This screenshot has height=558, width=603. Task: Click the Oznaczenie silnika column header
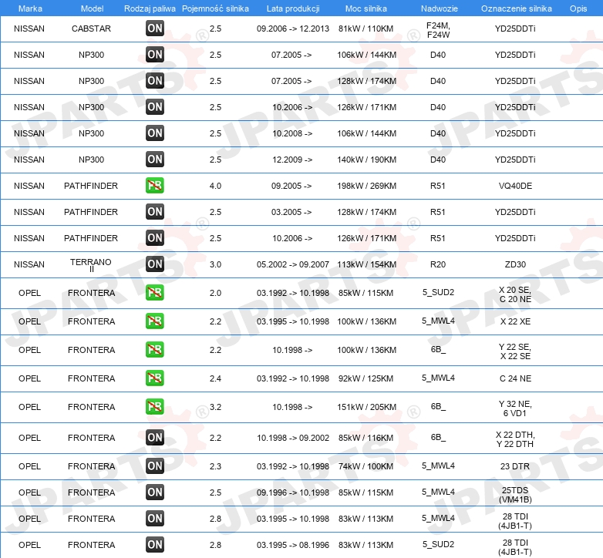click(x=517, y=8)
